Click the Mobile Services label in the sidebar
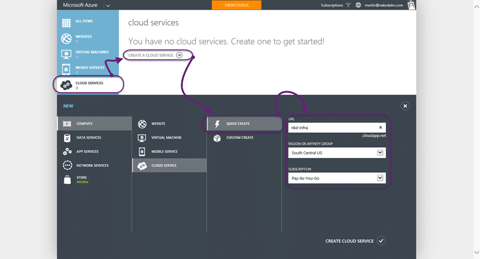Image resolution: width=480 pixels, height=259 pixels. coord(90,67)
